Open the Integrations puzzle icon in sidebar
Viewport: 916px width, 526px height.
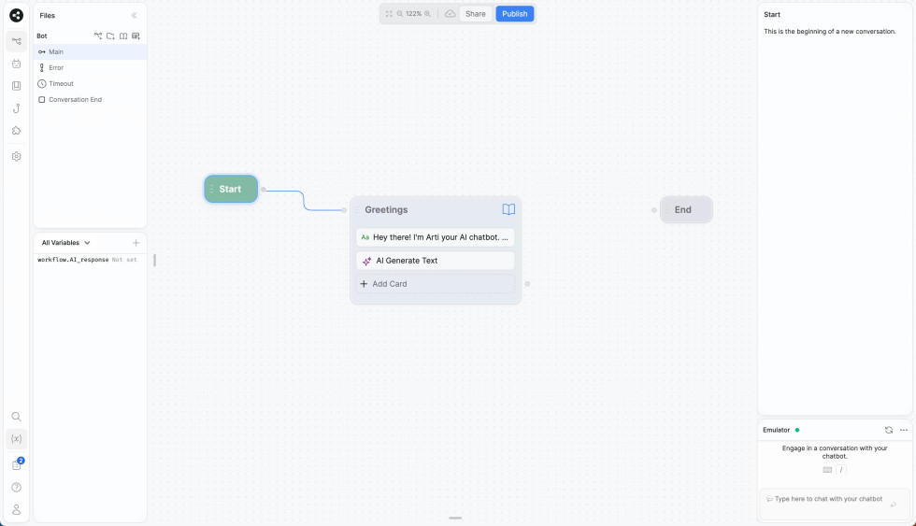point(16,131)
